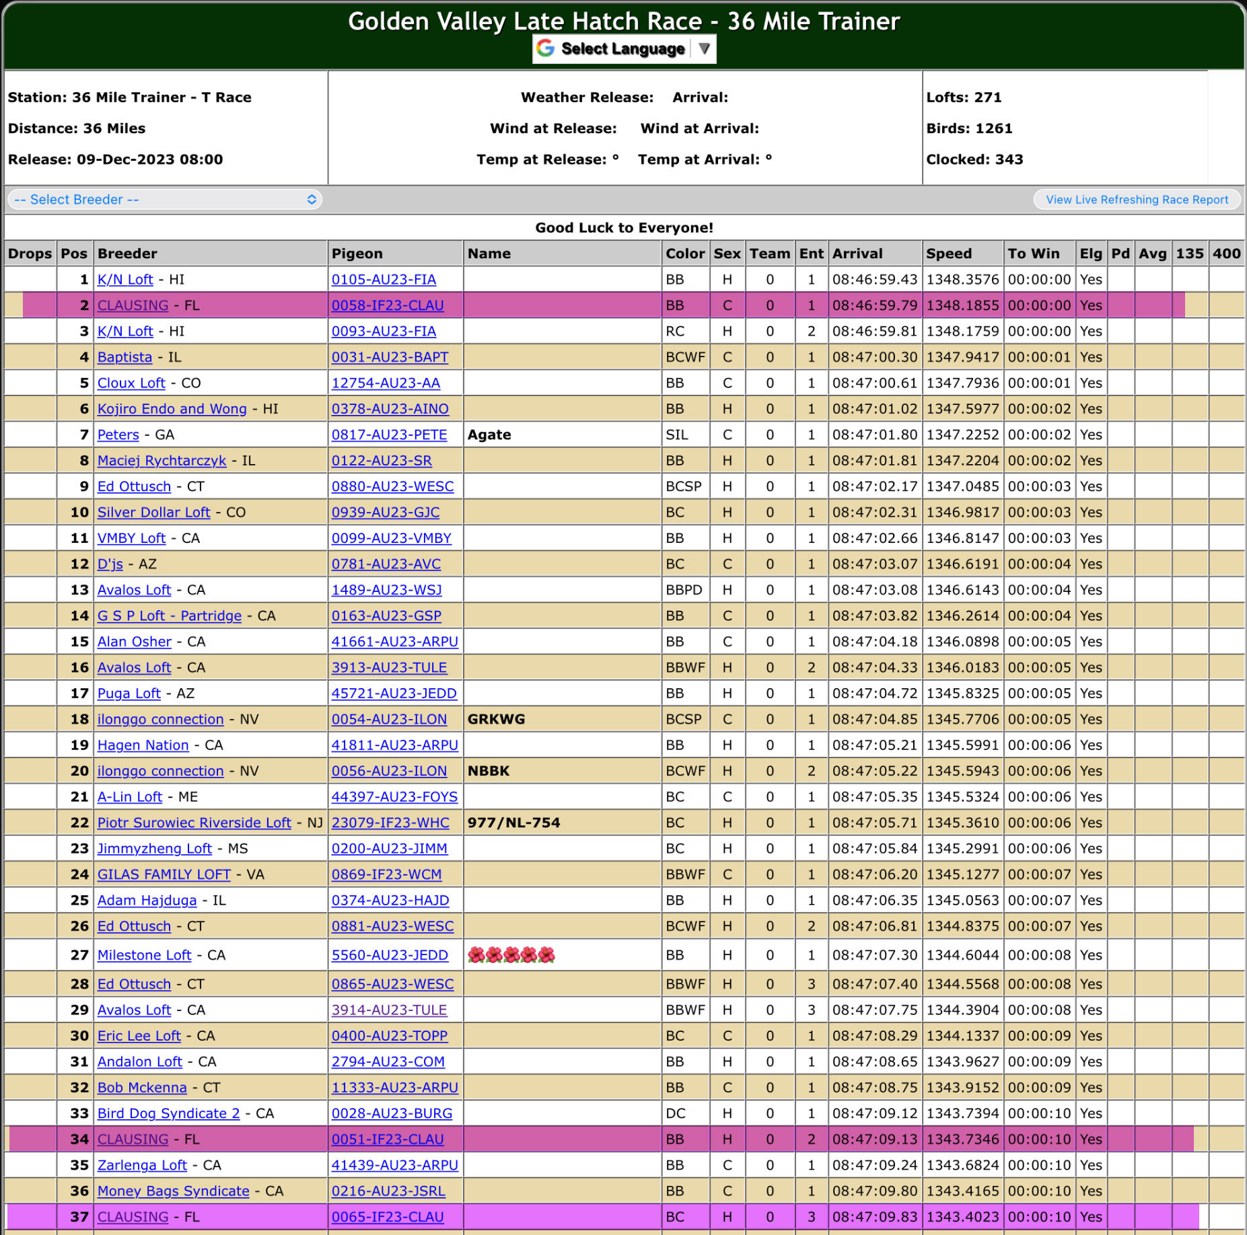Viewport: 1247px width, 1235px height.
Task: Click View Live Refreshing Race Report
Action: coord(1137,200)
